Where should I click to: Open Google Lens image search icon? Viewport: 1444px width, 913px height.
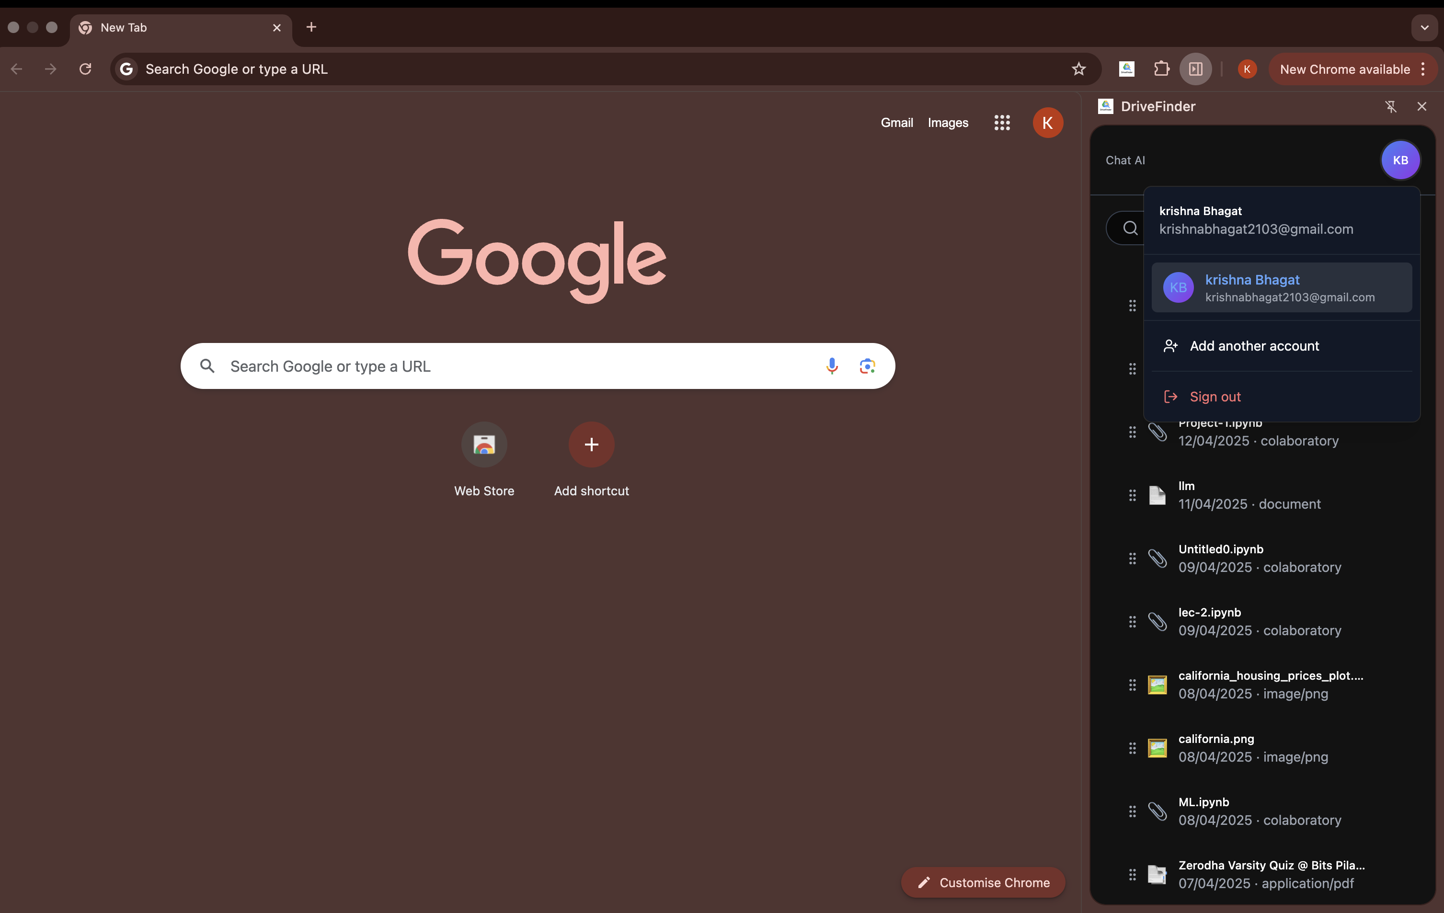click(867, 365)
